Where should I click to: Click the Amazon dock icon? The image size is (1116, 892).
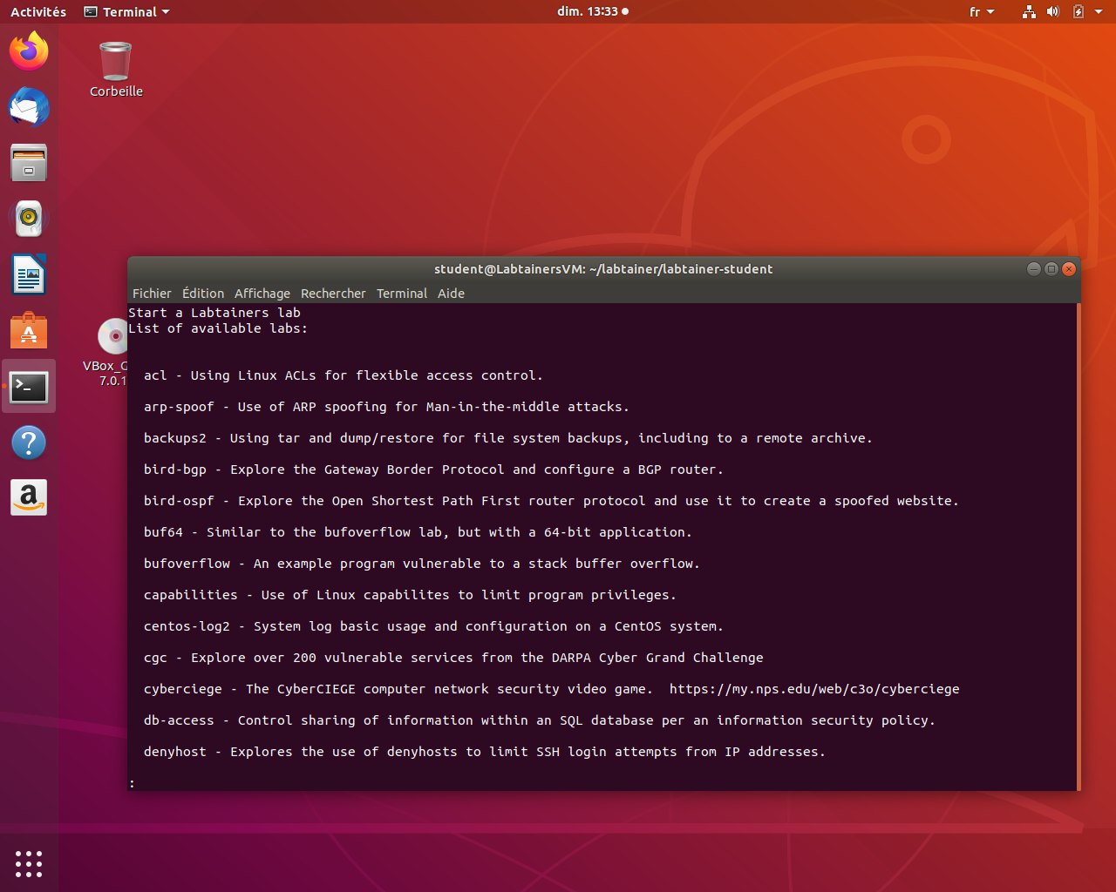coord(29,498)
